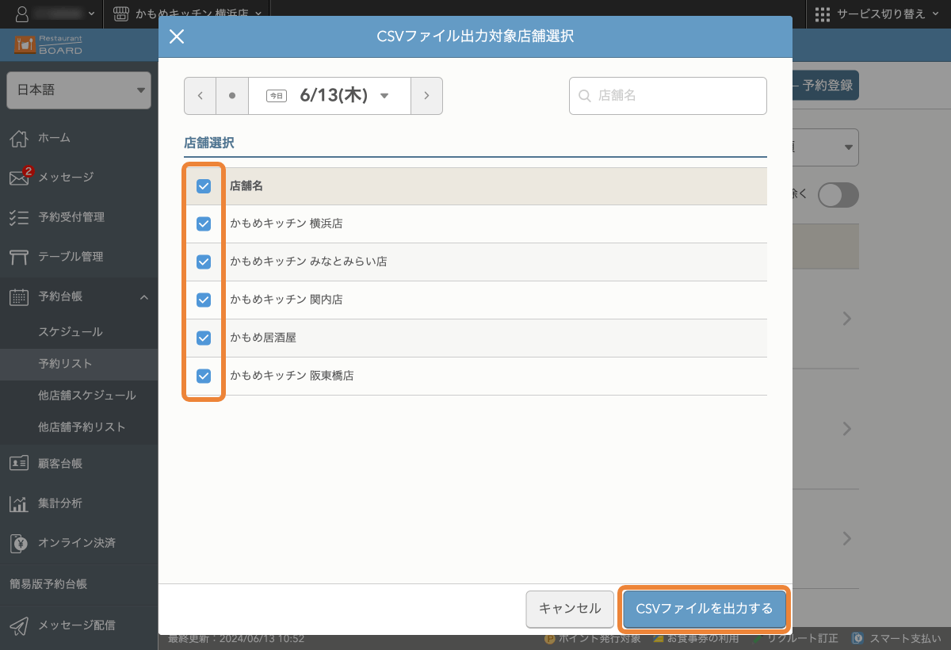Viewport: 951px width, 650px height.
Task: Toggle the 除く switch behind dialog
Action: click(838, 195)
